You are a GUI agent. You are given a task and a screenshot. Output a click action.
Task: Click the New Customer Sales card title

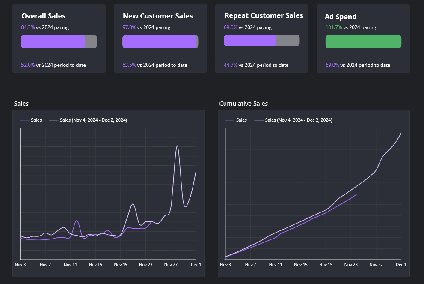pos(158,16)
